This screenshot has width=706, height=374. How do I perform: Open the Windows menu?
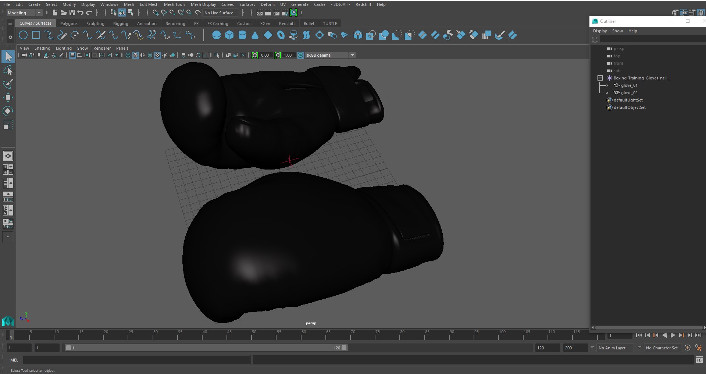point(109,4)
